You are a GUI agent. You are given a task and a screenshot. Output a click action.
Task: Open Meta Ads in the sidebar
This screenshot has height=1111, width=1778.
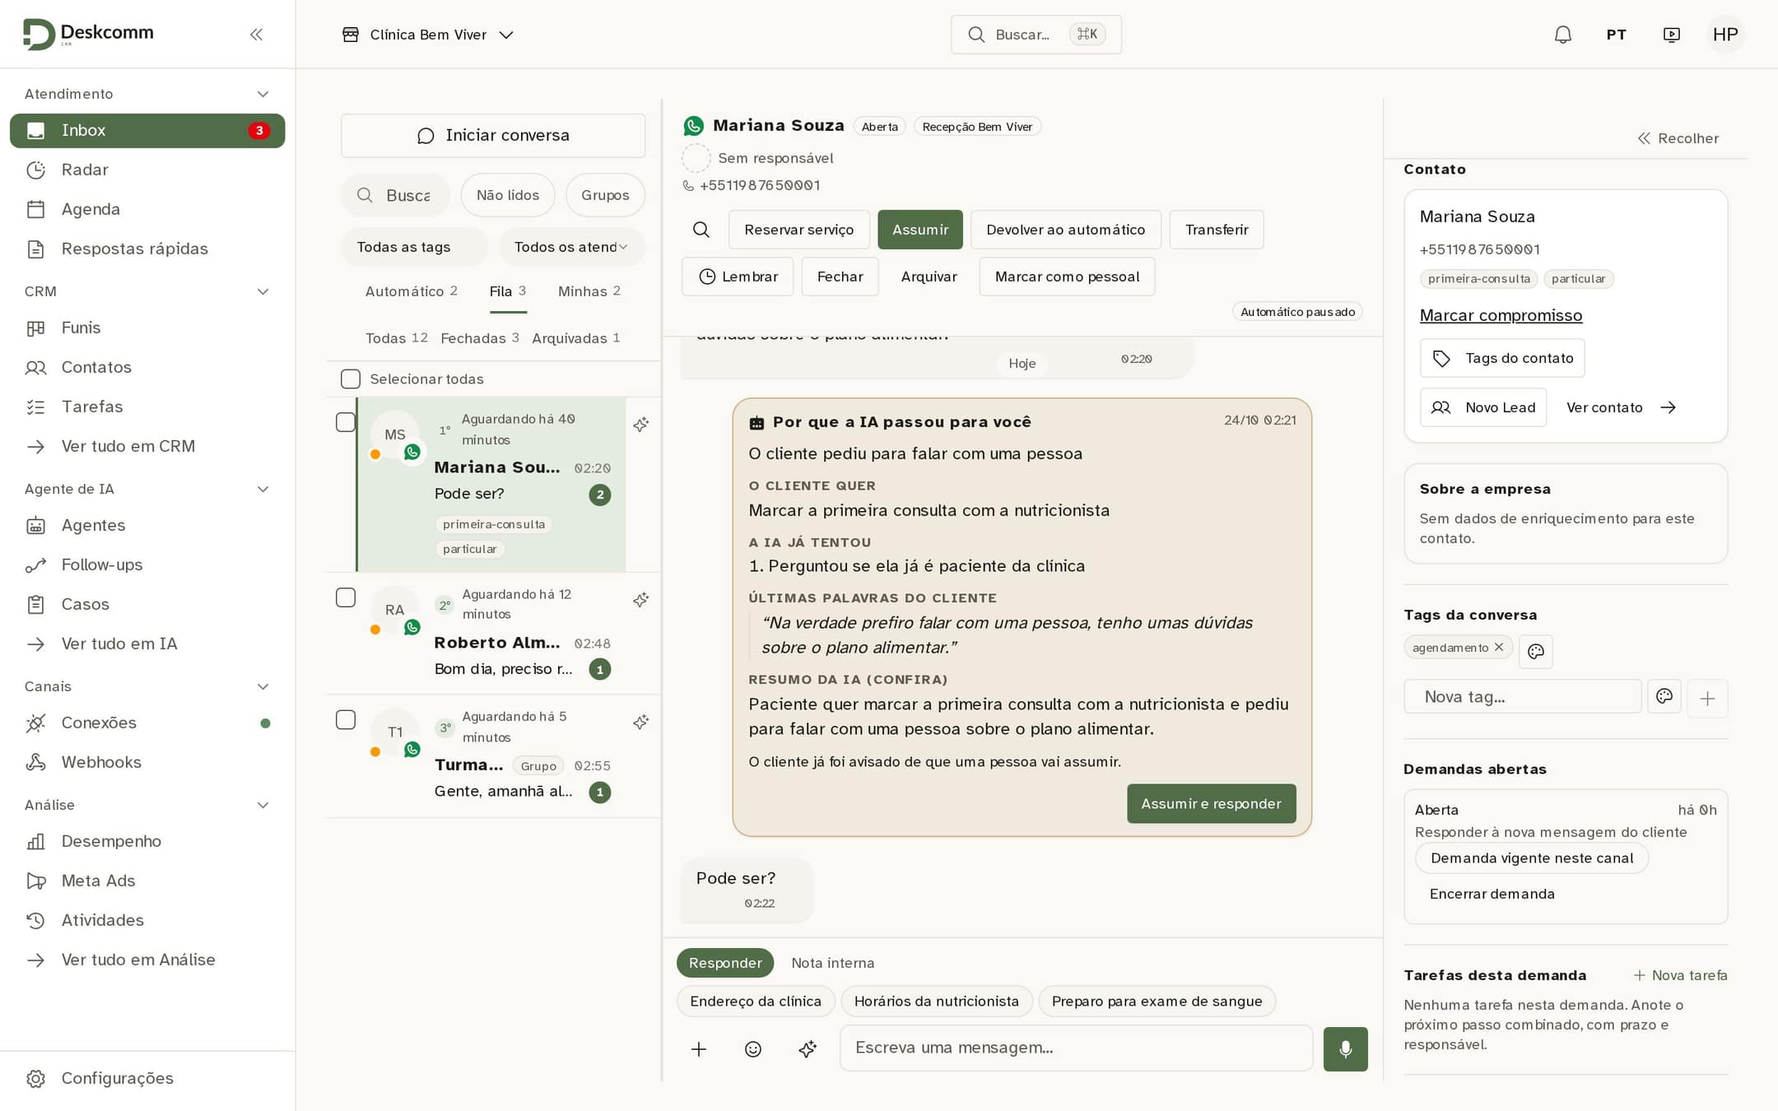point(147,881)
